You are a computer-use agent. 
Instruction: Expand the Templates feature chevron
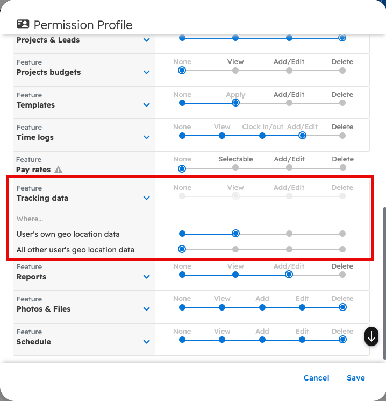(147, 105)
